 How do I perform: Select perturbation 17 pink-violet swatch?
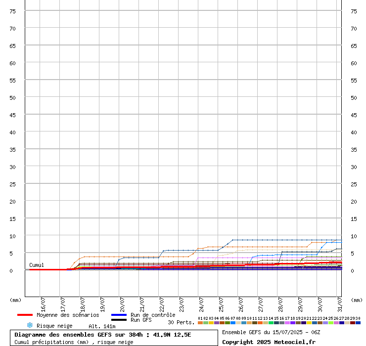click(287, 323)
